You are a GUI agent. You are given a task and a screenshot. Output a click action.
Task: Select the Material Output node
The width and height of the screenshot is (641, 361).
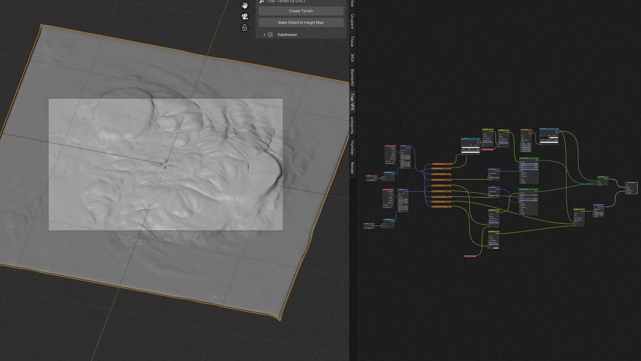631,183
